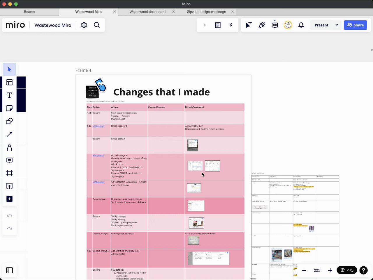Select the Frame 4 title label
Viewport: 373px width, 280px height.
(x=83, y=70)
